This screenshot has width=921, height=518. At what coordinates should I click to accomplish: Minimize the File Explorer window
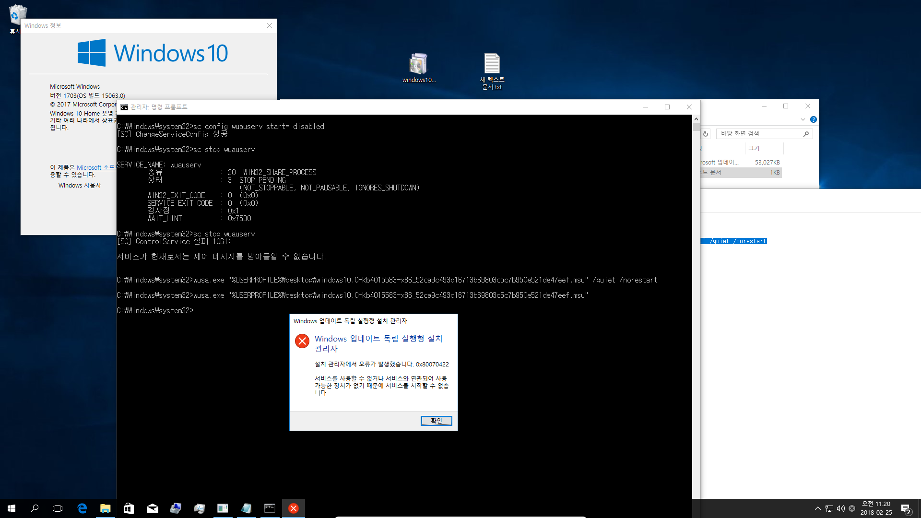[x=764, y=106]
